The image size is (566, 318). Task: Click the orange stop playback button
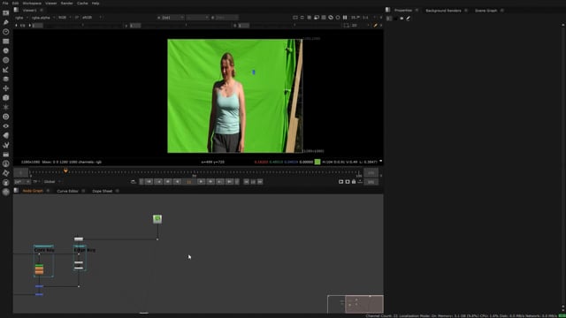point(189,182)
